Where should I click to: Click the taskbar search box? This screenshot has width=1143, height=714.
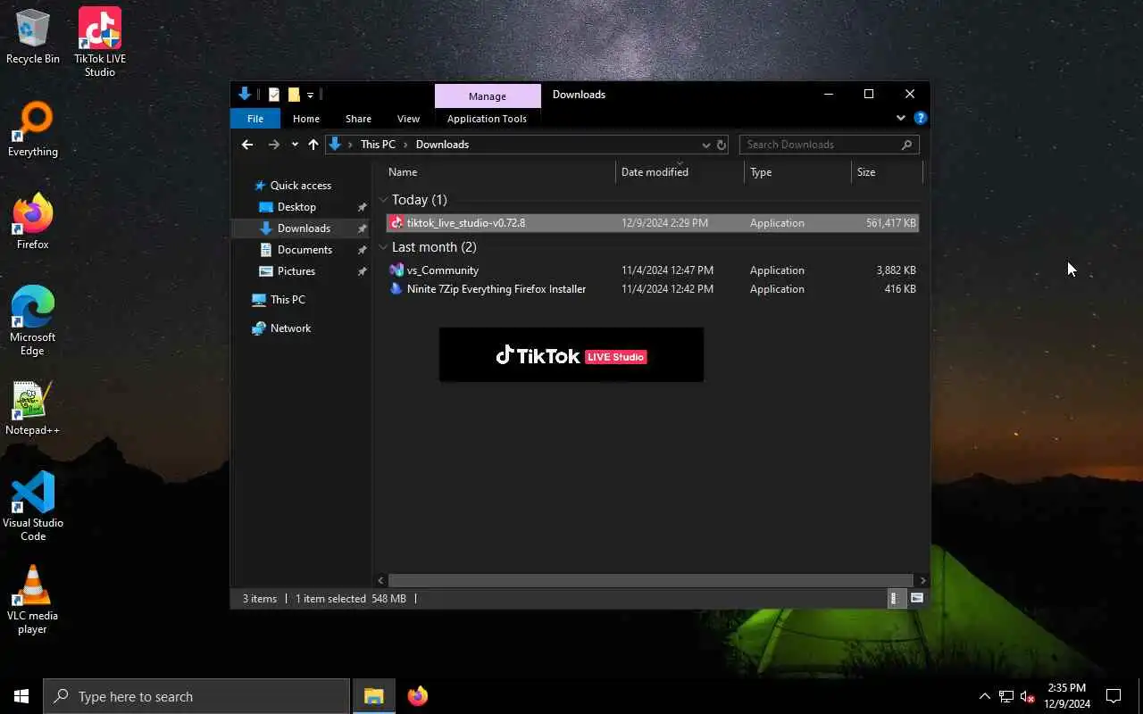pos(196,696)
